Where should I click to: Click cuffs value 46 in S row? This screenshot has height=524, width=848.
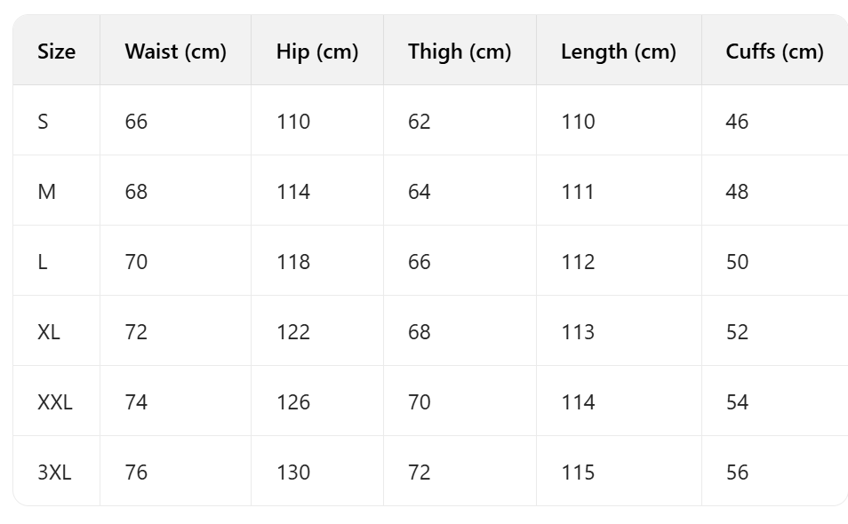pyautogui.click(x=737, y=122)
